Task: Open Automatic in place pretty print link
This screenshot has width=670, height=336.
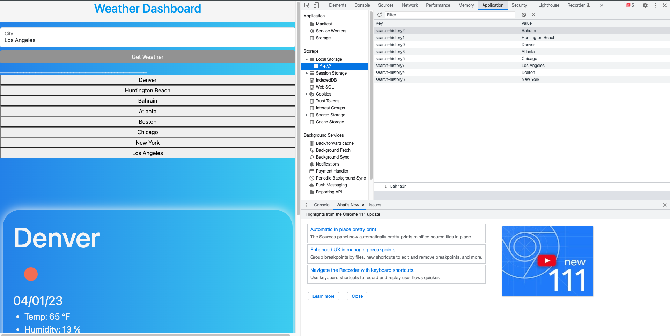Action: tap(343, 229)
